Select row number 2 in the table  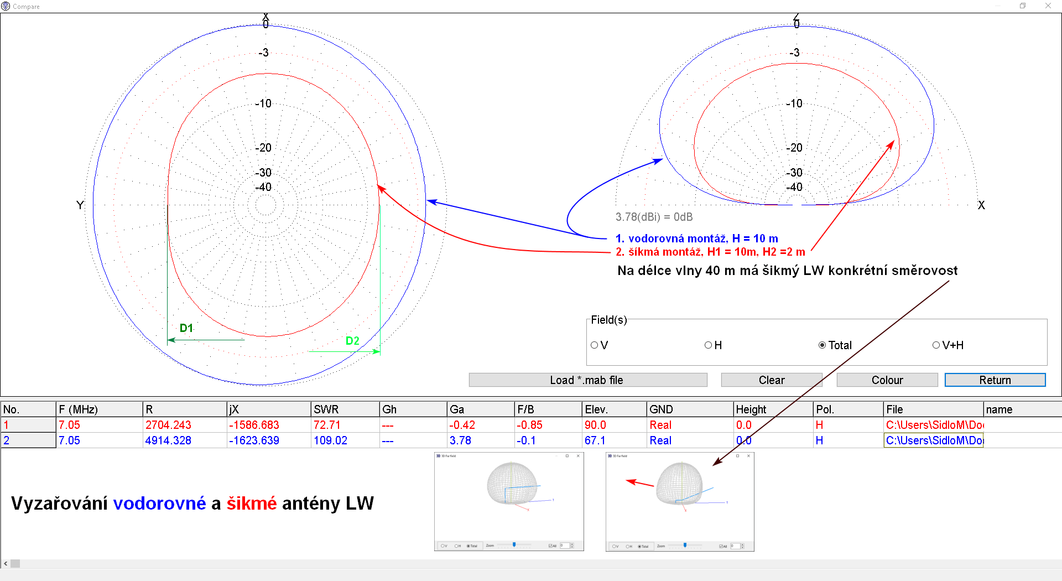coord(28,440)
